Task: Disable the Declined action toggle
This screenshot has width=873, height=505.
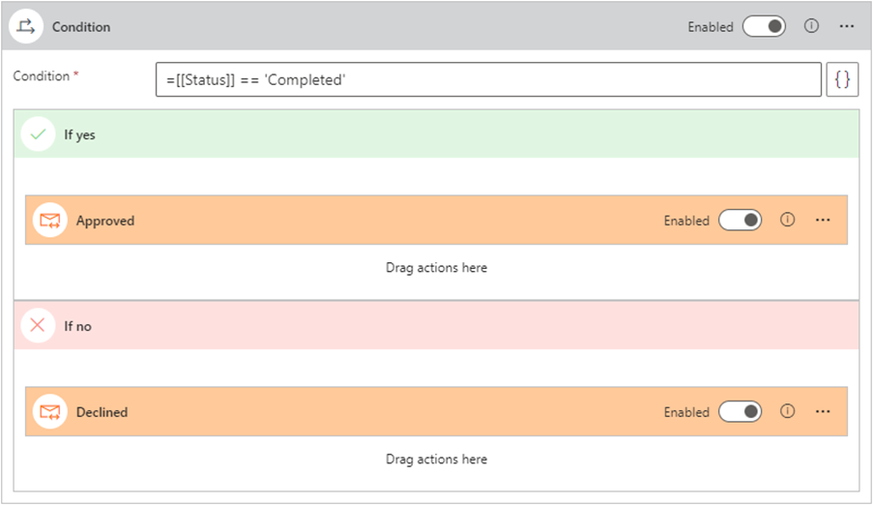Action: 740,412
